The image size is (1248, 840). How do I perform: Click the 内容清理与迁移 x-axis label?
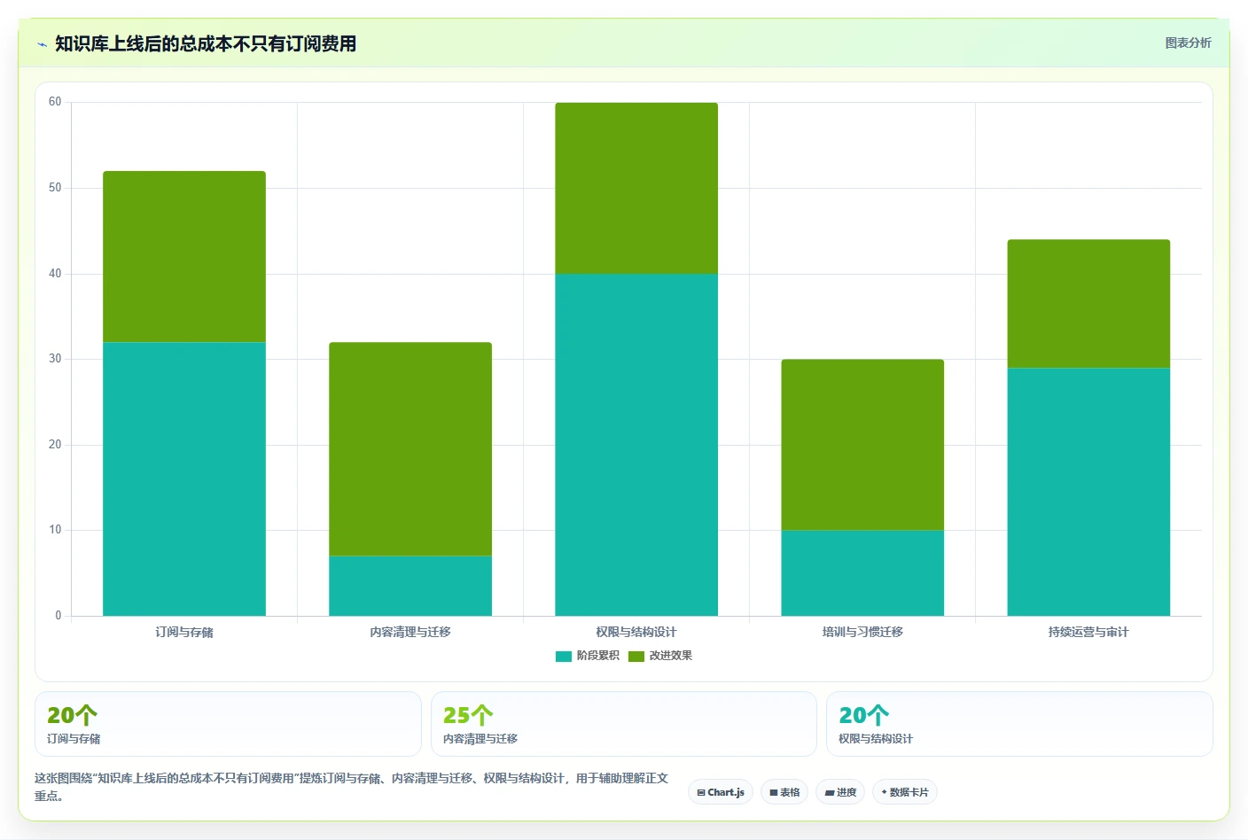[x=410, y=632]
